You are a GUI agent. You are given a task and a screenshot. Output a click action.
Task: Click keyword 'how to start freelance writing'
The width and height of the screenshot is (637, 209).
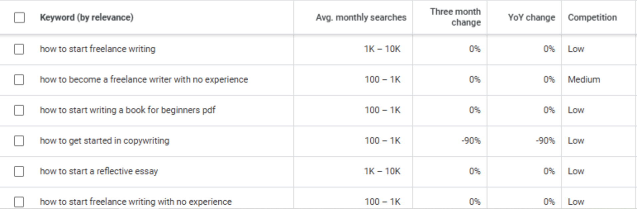(98, 49)
